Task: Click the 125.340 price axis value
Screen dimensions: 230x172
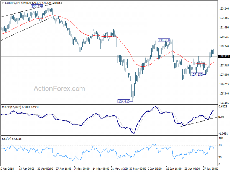Action: [224, 94]
